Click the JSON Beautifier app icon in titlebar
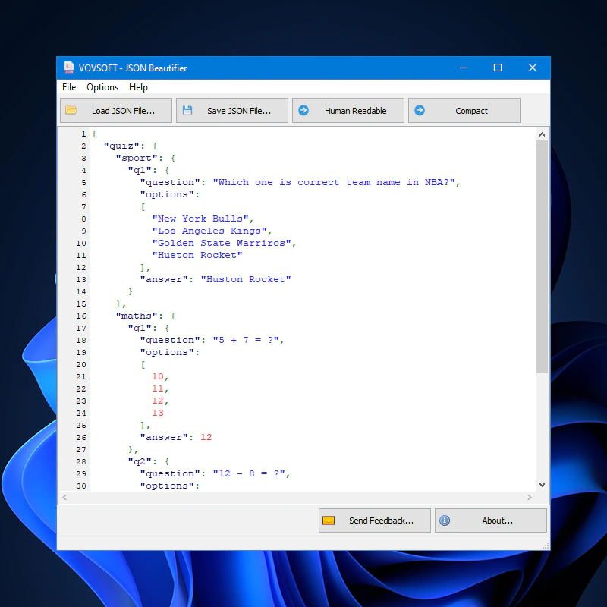This screenshot has width=607, height=607. pos(69,68)
